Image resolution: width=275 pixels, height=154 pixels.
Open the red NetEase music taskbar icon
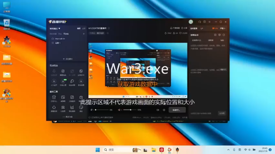point(162,150)
